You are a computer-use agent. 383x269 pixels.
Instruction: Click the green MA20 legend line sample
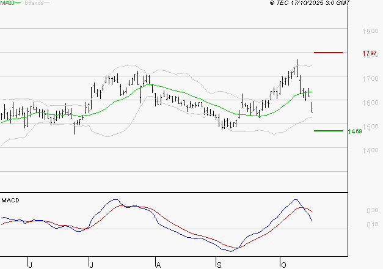click(x=18, y=4)
